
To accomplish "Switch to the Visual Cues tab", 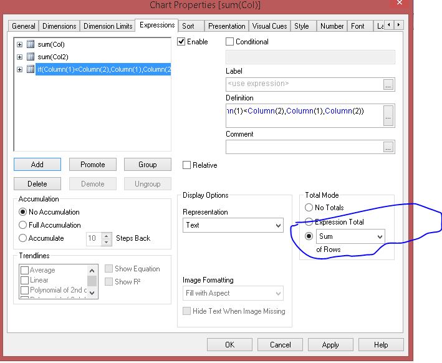I will [x=269, y=26].
